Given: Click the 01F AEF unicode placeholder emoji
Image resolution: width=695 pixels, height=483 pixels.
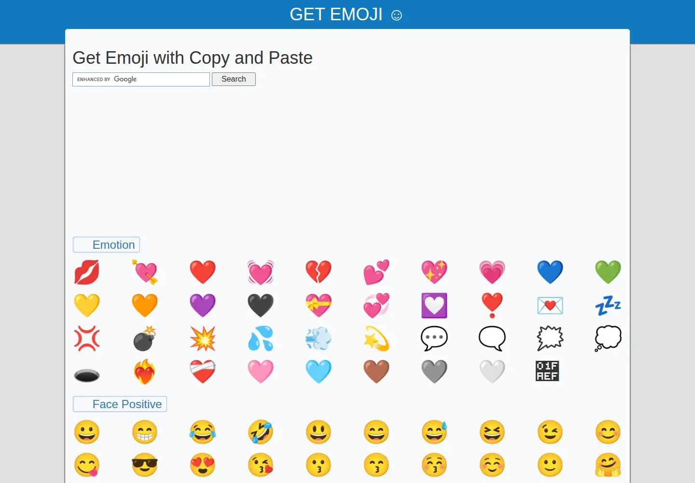Looking at the screenshot, I should coord(547,371).
